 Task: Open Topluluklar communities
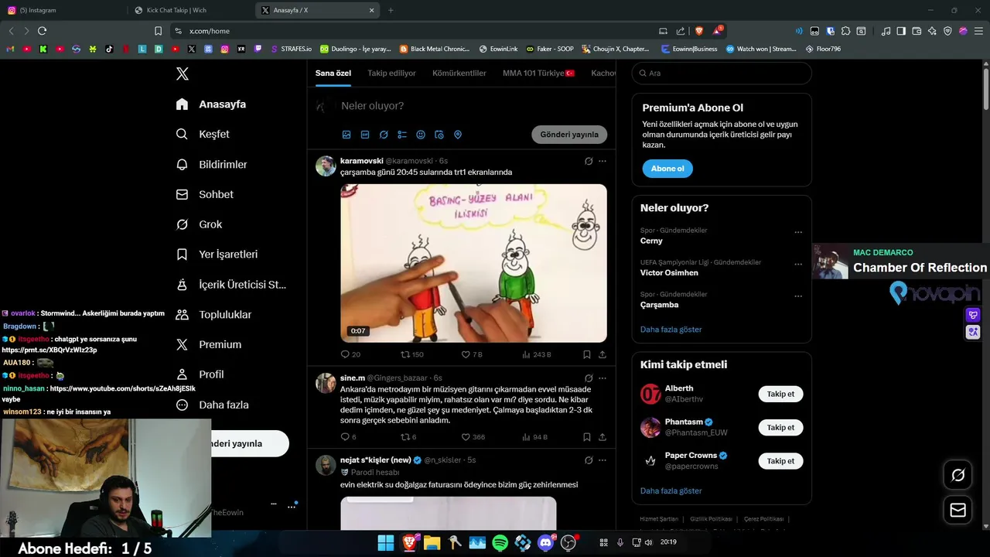point(213,315)
